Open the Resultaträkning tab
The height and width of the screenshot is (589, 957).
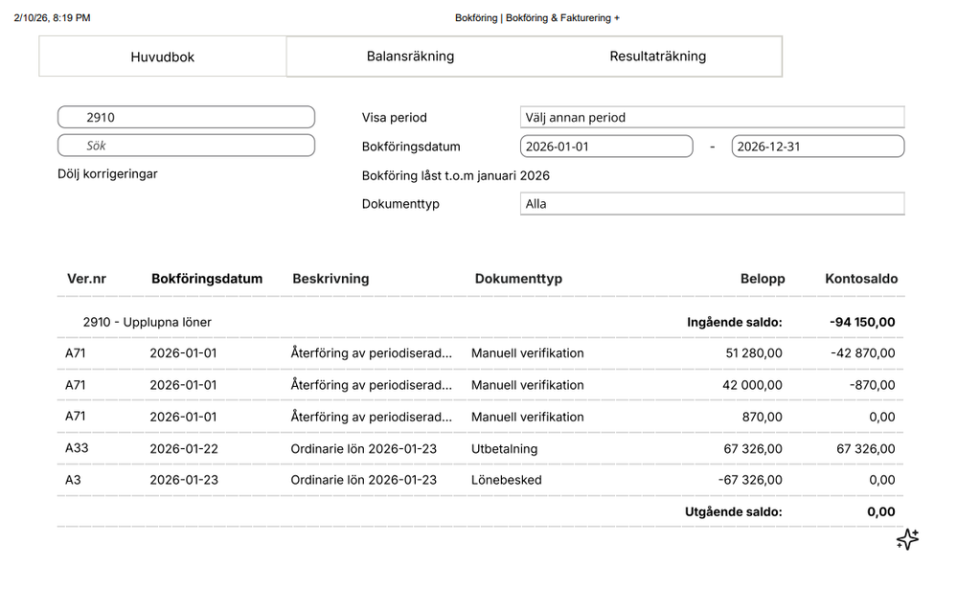pos(657,57)
